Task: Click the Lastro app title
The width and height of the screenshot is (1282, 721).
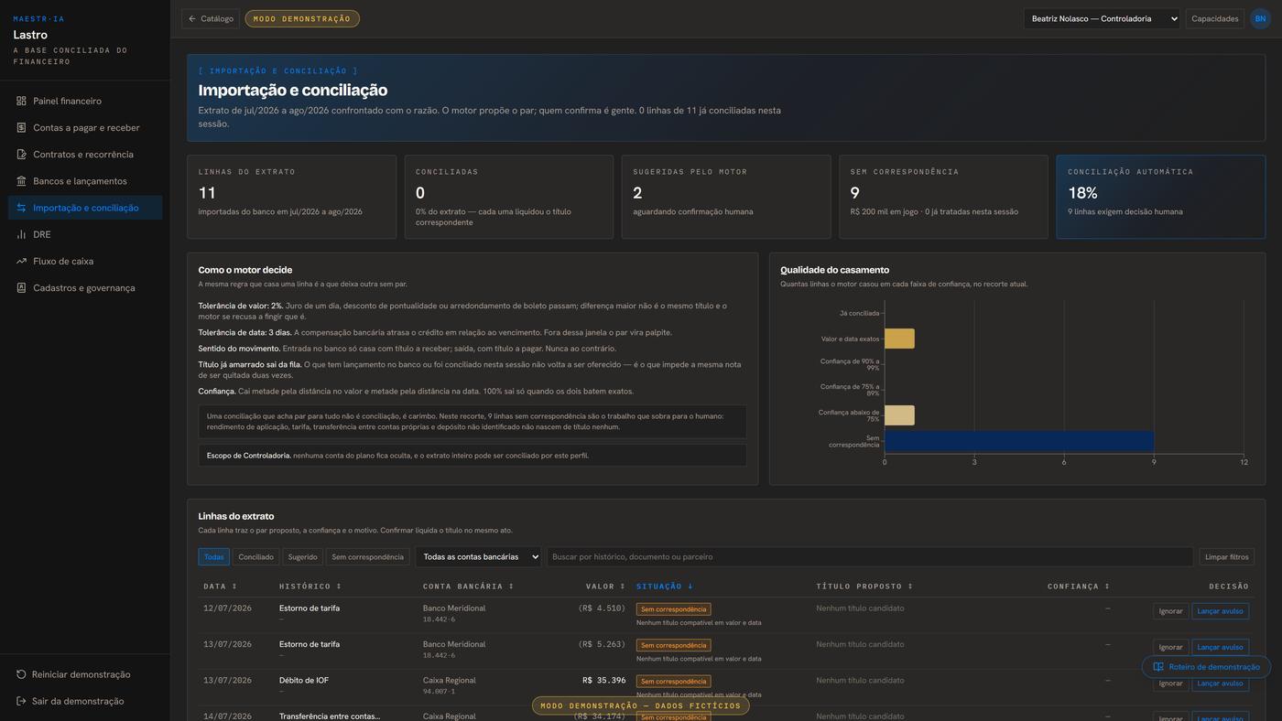Action: coord(30,35)
